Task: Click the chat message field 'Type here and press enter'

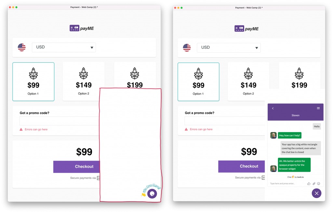Action: pos(287,183)
